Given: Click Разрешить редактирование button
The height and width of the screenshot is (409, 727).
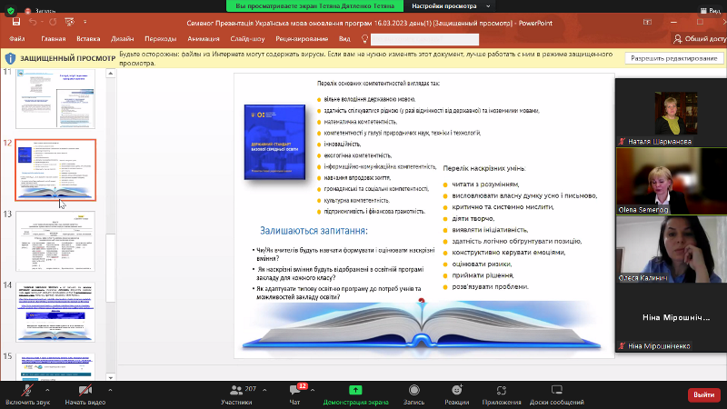Looking at the screenshot, I should [x=674, y=58].
